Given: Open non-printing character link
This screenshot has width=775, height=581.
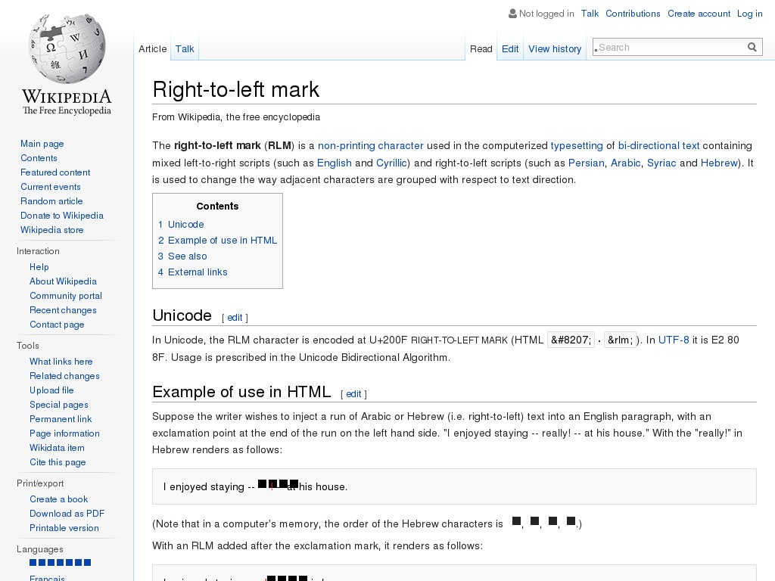Looking at the screenshot, I should (371, 146).
